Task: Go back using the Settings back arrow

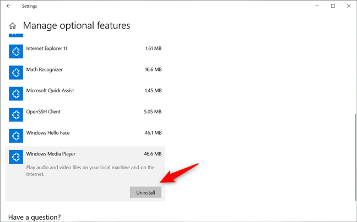Action: pos(9,6)
